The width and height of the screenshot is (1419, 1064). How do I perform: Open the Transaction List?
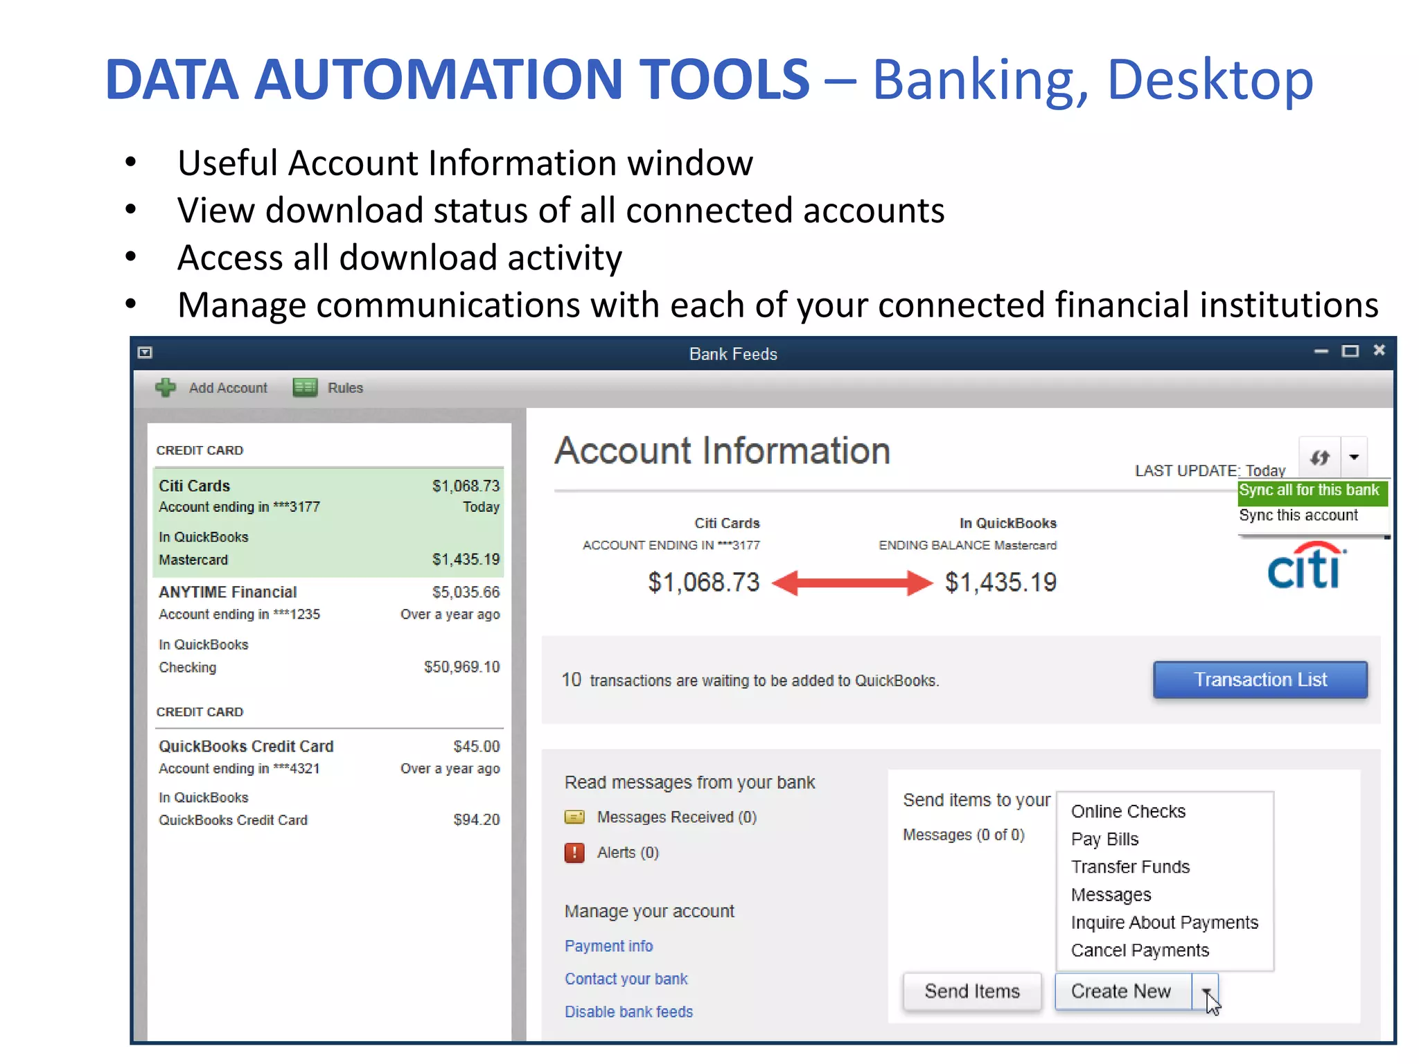(x=1260, y=680)
